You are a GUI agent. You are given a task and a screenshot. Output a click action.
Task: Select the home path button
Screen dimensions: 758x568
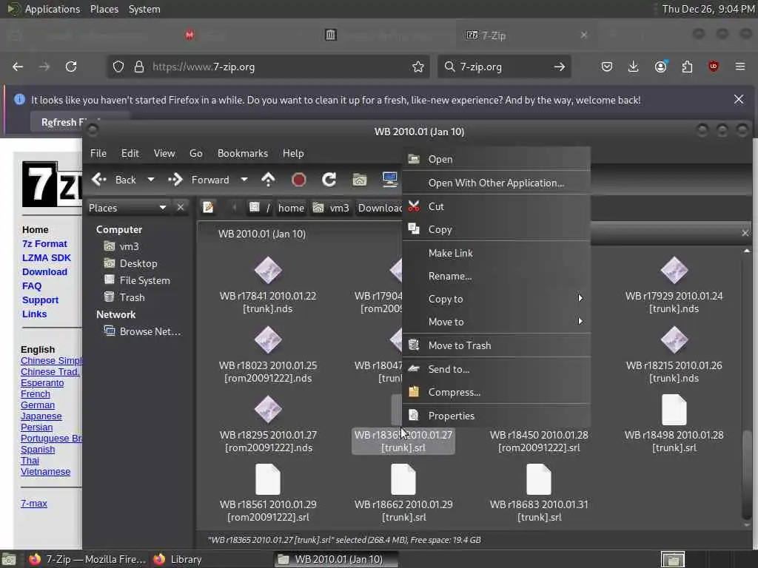(x=291, y=208)
